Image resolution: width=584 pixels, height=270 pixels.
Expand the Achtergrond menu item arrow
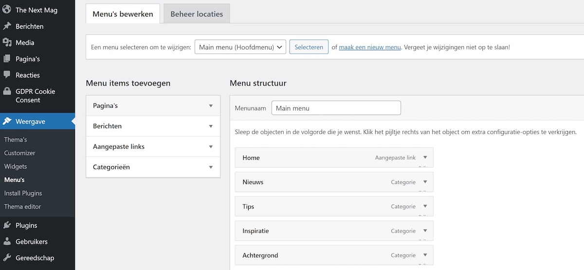click(x=425, y=255)
